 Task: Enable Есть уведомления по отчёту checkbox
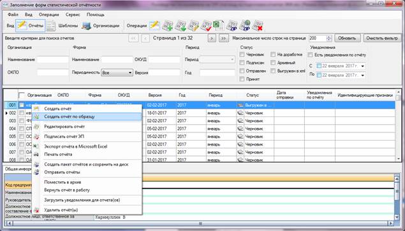click(x=311, y=55)
